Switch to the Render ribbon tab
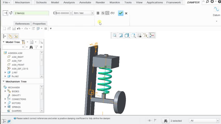221x124 pixels. tap(100, 2)
